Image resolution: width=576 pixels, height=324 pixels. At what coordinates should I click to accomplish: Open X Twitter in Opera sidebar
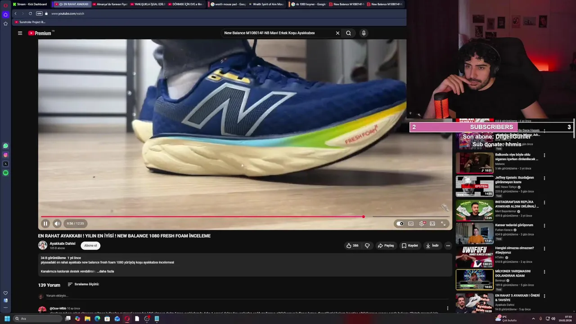point(5,164)
